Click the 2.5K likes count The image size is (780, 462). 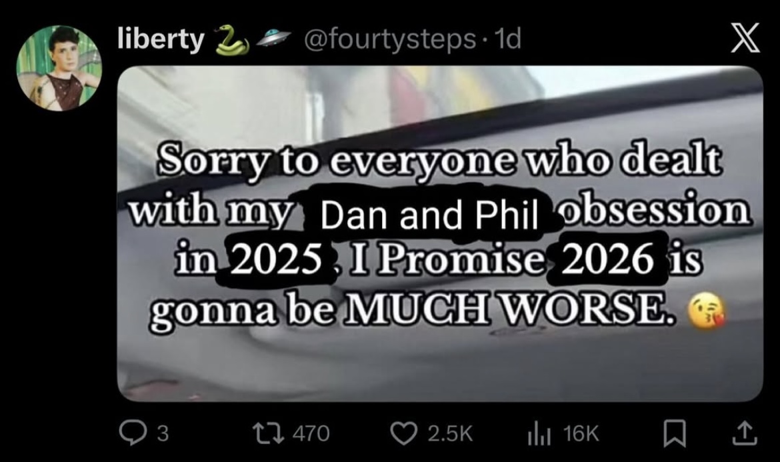[x=450, y=433]
